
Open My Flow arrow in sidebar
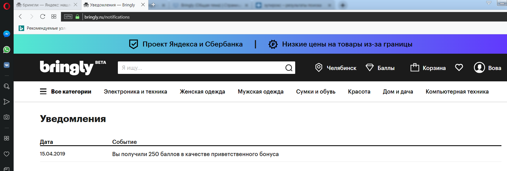click(7, 102)
